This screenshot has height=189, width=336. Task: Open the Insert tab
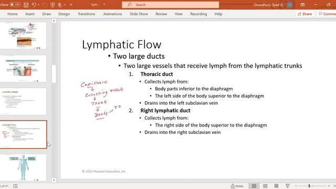[30, 14]
